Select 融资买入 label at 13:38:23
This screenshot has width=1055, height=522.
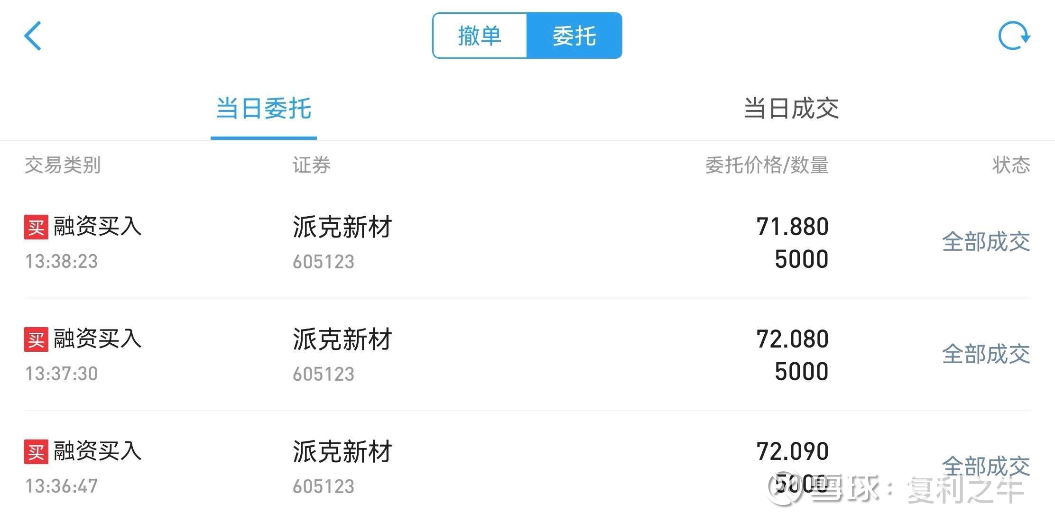[x=97, y=226]
